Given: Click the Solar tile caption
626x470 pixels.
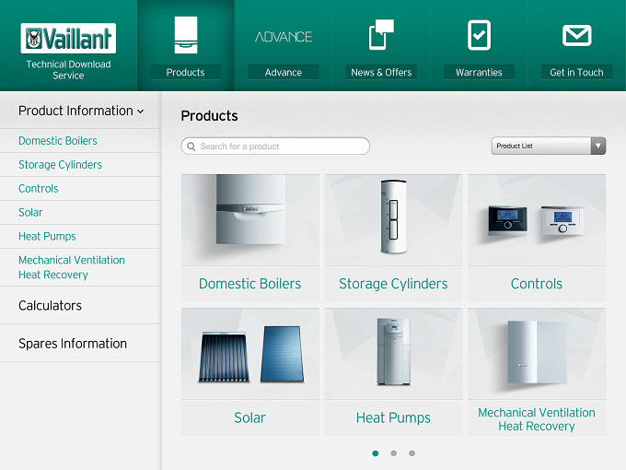Looking at the screenshot, I should pyautogui.click(x=249, y=417).
